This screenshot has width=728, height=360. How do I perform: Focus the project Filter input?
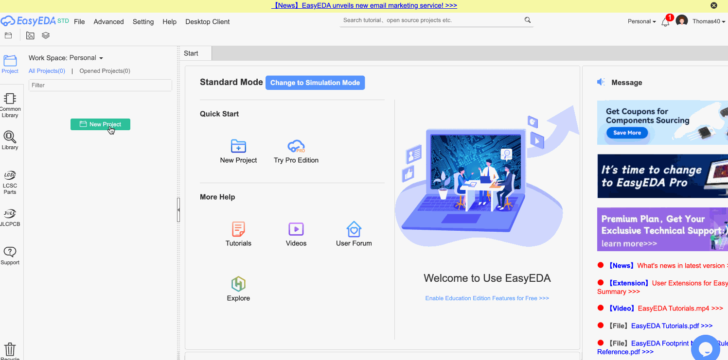[x=100, y=85]
